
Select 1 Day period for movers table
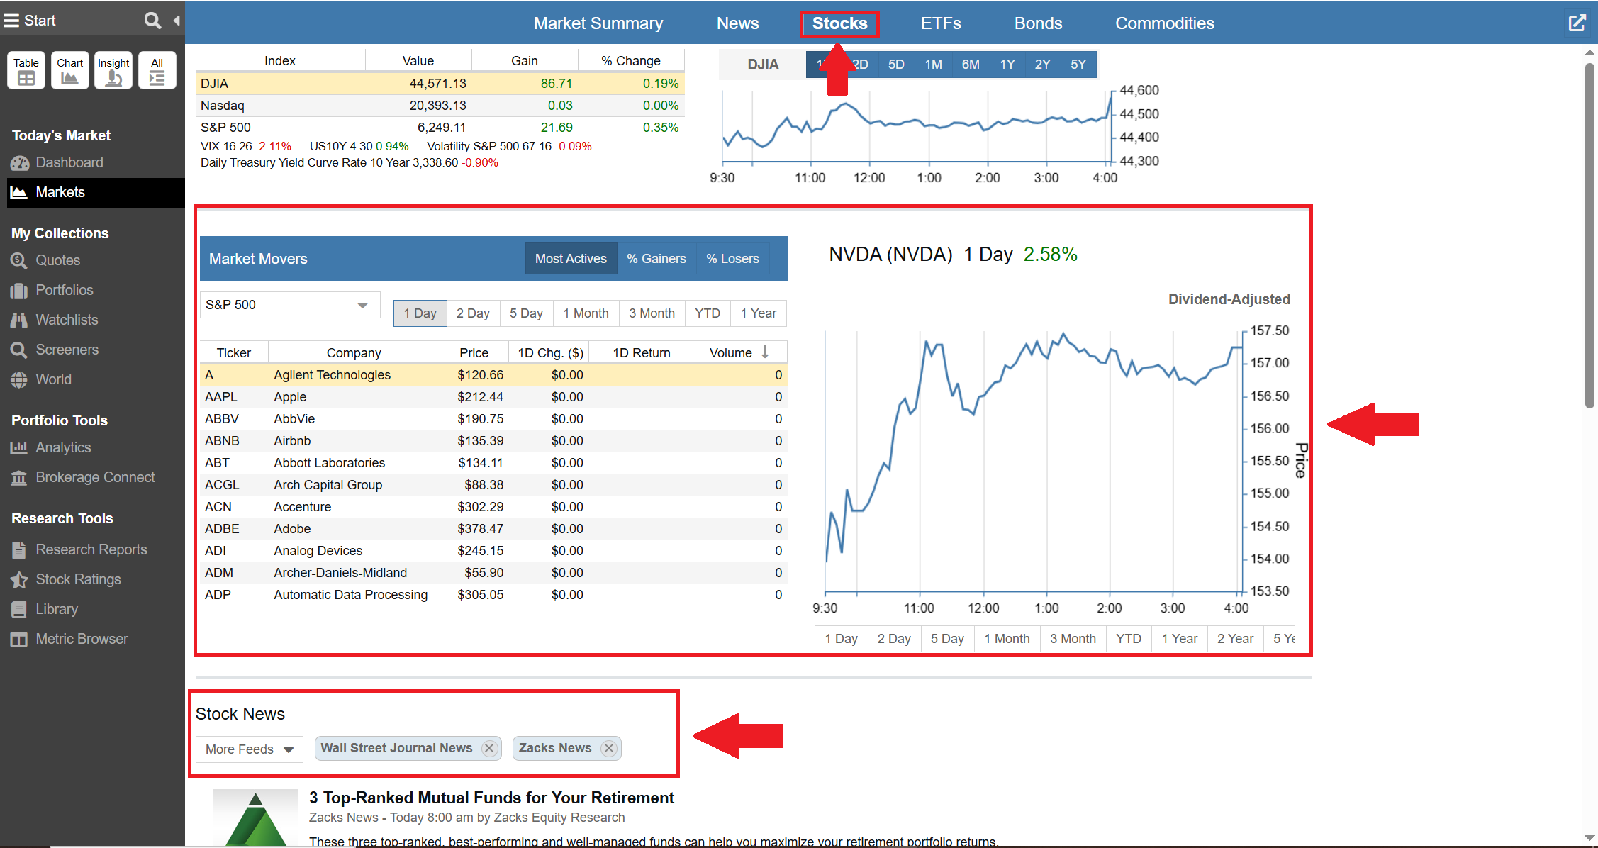coord(420,313)
